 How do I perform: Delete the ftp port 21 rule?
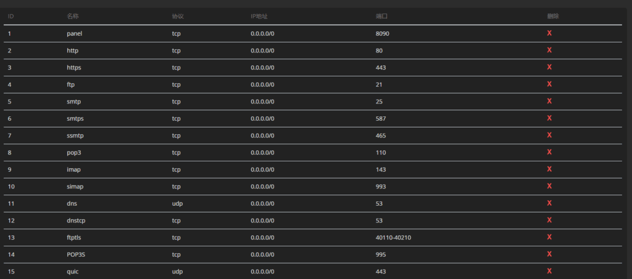coord(549,84)
